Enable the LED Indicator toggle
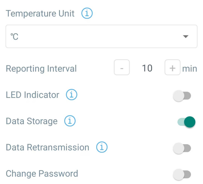This screenshot has width=203, height=184. tap(182, 96)
